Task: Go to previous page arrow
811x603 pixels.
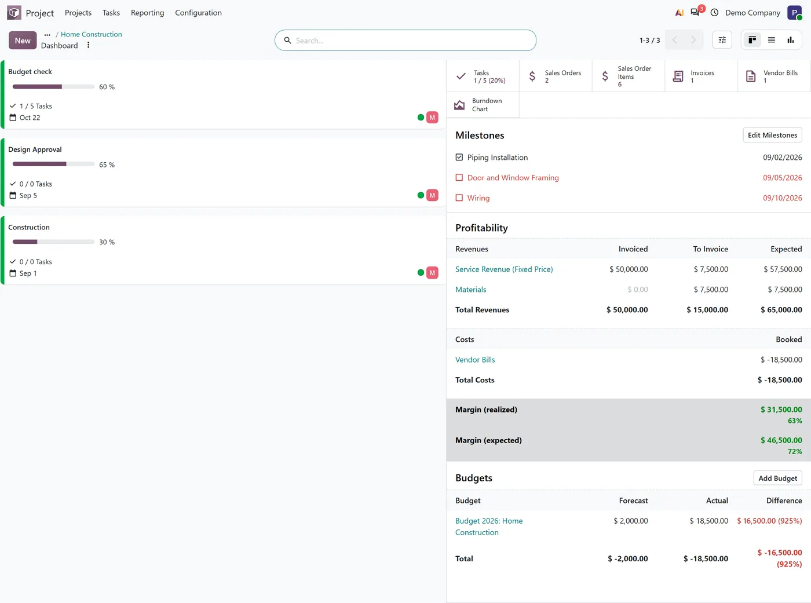Action: [674, 40]
